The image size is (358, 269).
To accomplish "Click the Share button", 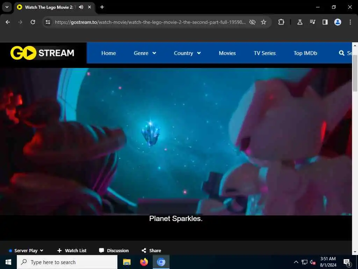I will pyautogui.click(x=151, y=250).
